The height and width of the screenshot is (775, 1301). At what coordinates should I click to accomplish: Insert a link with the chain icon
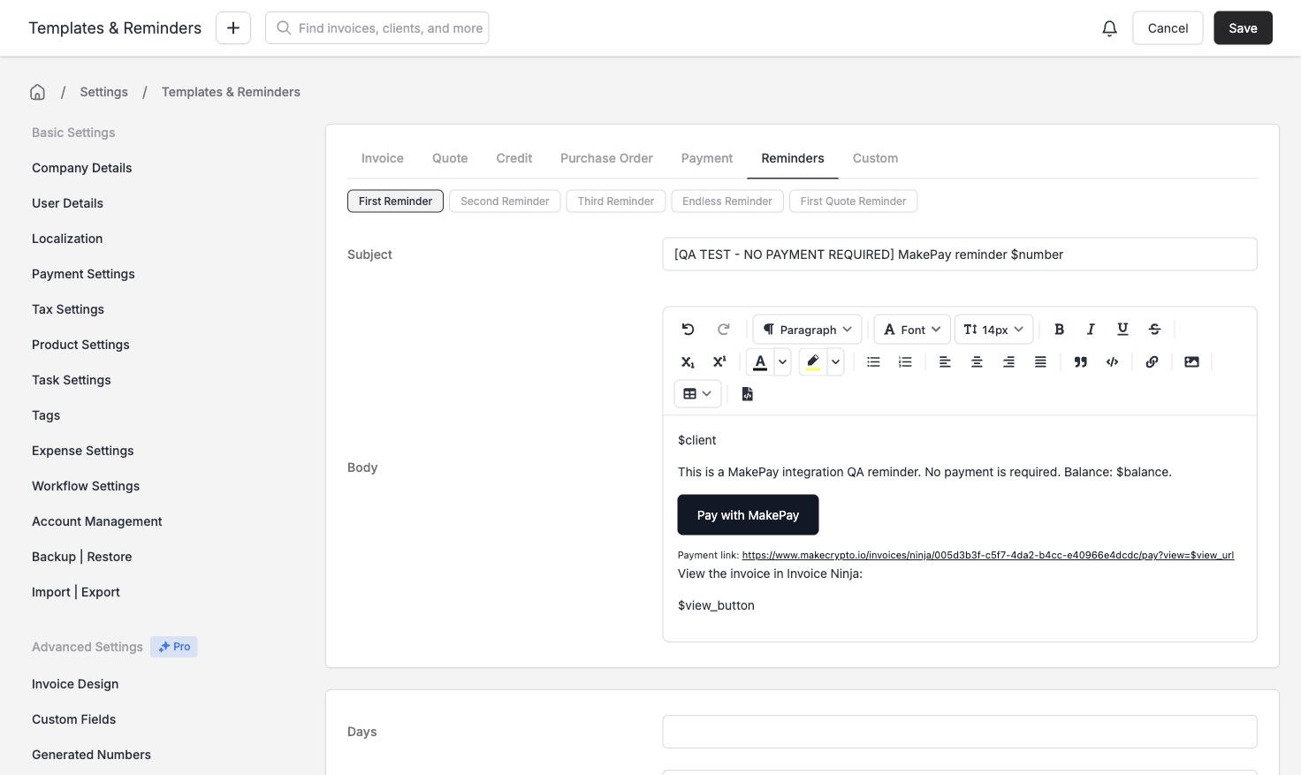pos(1152,362)
